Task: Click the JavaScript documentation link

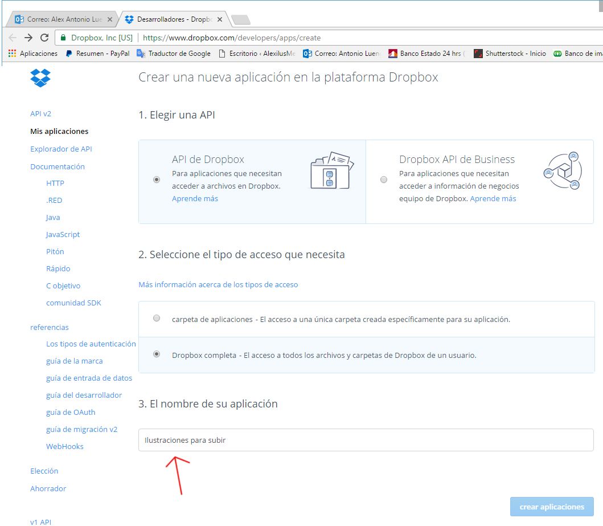Action: (63, 235)
